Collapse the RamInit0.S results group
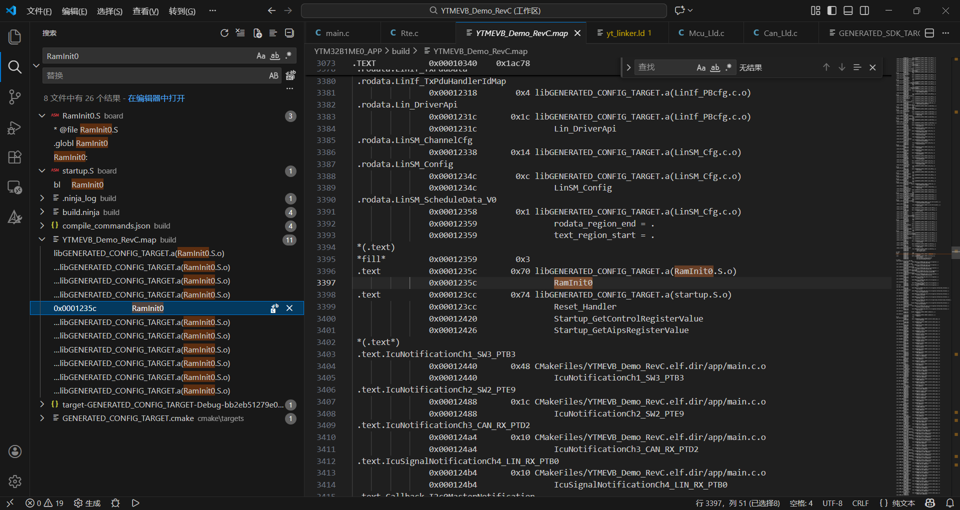The width and height of the screenshot is (960, 510). point(42,116)
